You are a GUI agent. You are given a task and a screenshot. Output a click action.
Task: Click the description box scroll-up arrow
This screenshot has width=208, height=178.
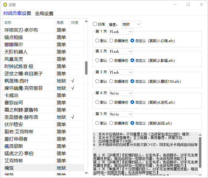(200, 135)
